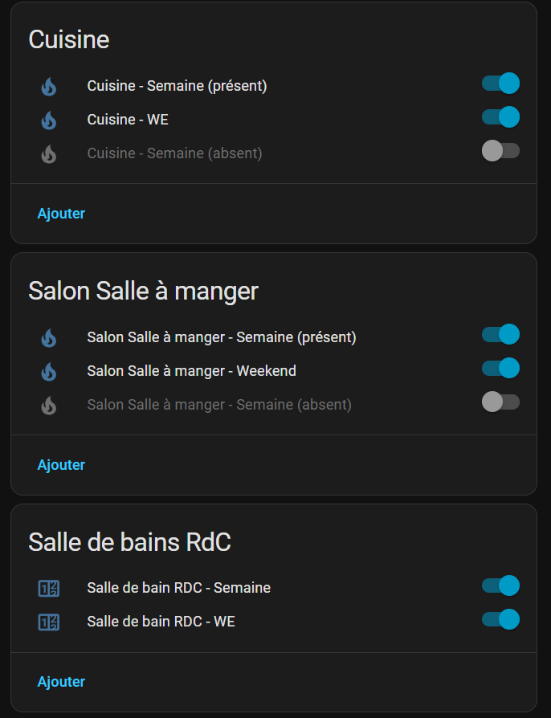This screenshot has height=718, width=551.
Task: Toggle off Salle de bain RDC - Semaine
Action: (500, 585)
